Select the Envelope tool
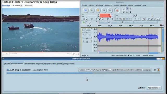Image resolution: width=167 pixels, height=94 pixels. pyautogui.click(x=127, y=9)
